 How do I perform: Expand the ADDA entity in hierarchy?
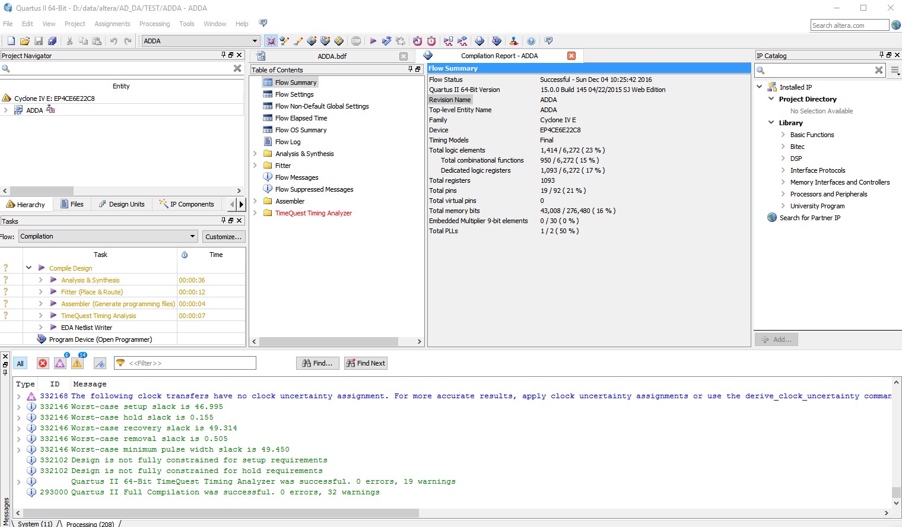6,110
